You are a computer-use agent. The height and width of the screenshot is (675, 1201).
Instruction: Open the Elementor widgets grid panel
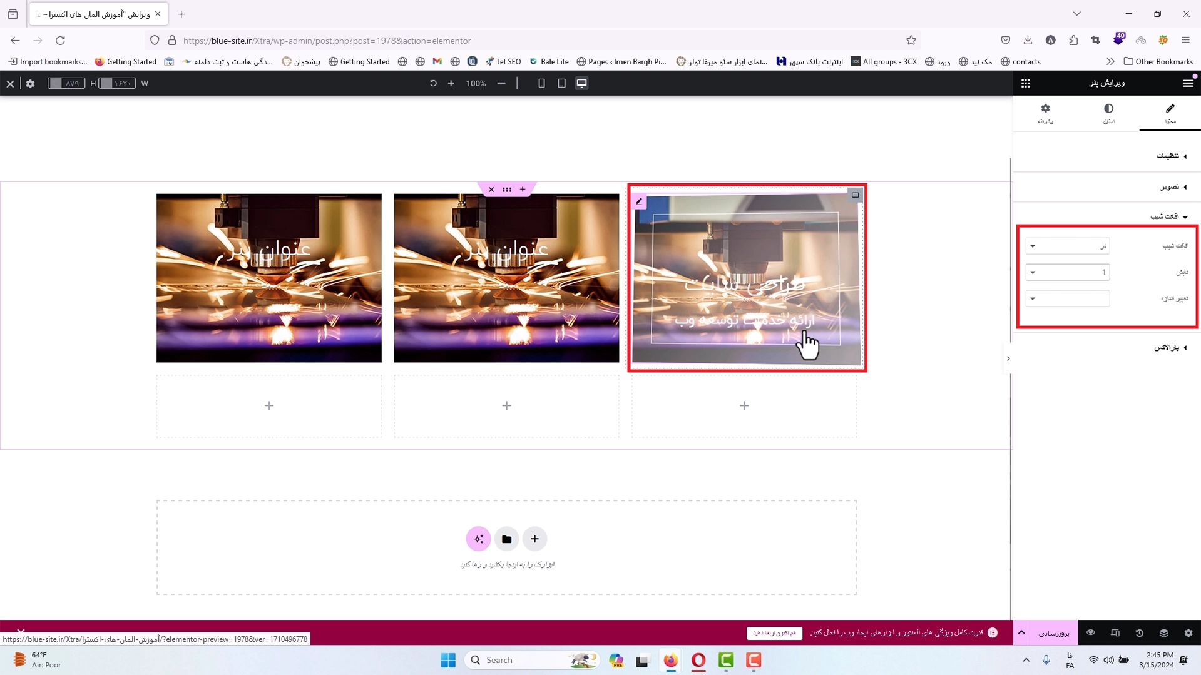1025,83
